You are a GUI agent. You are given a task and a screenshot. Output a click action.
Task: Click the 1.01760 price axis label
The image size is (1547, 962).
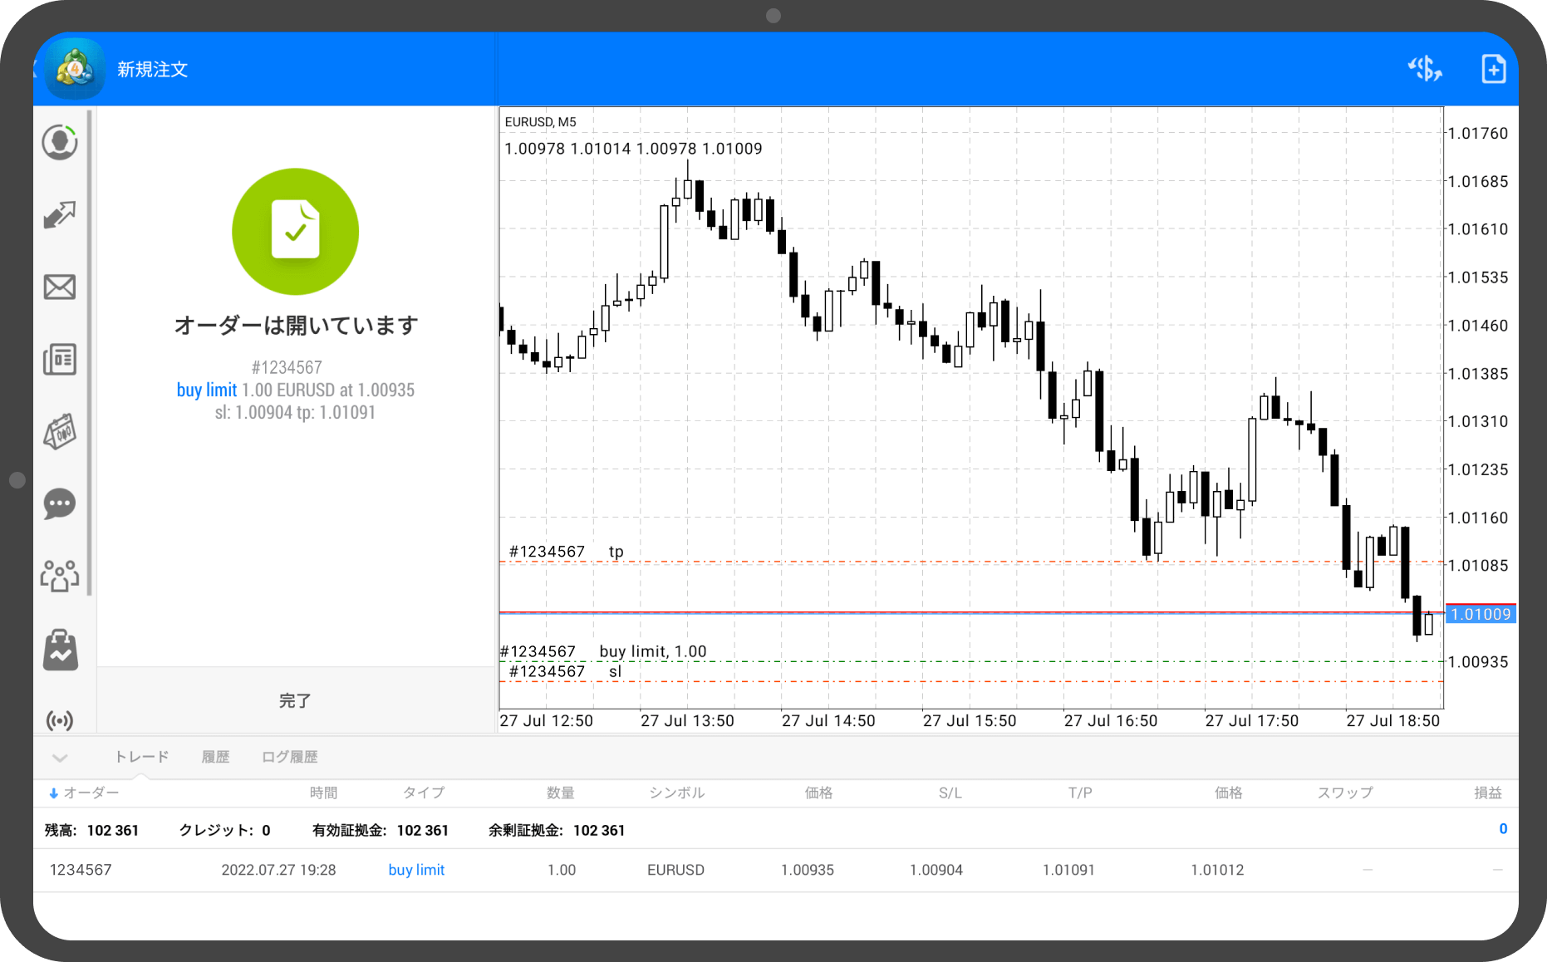tap(1478, 133)
